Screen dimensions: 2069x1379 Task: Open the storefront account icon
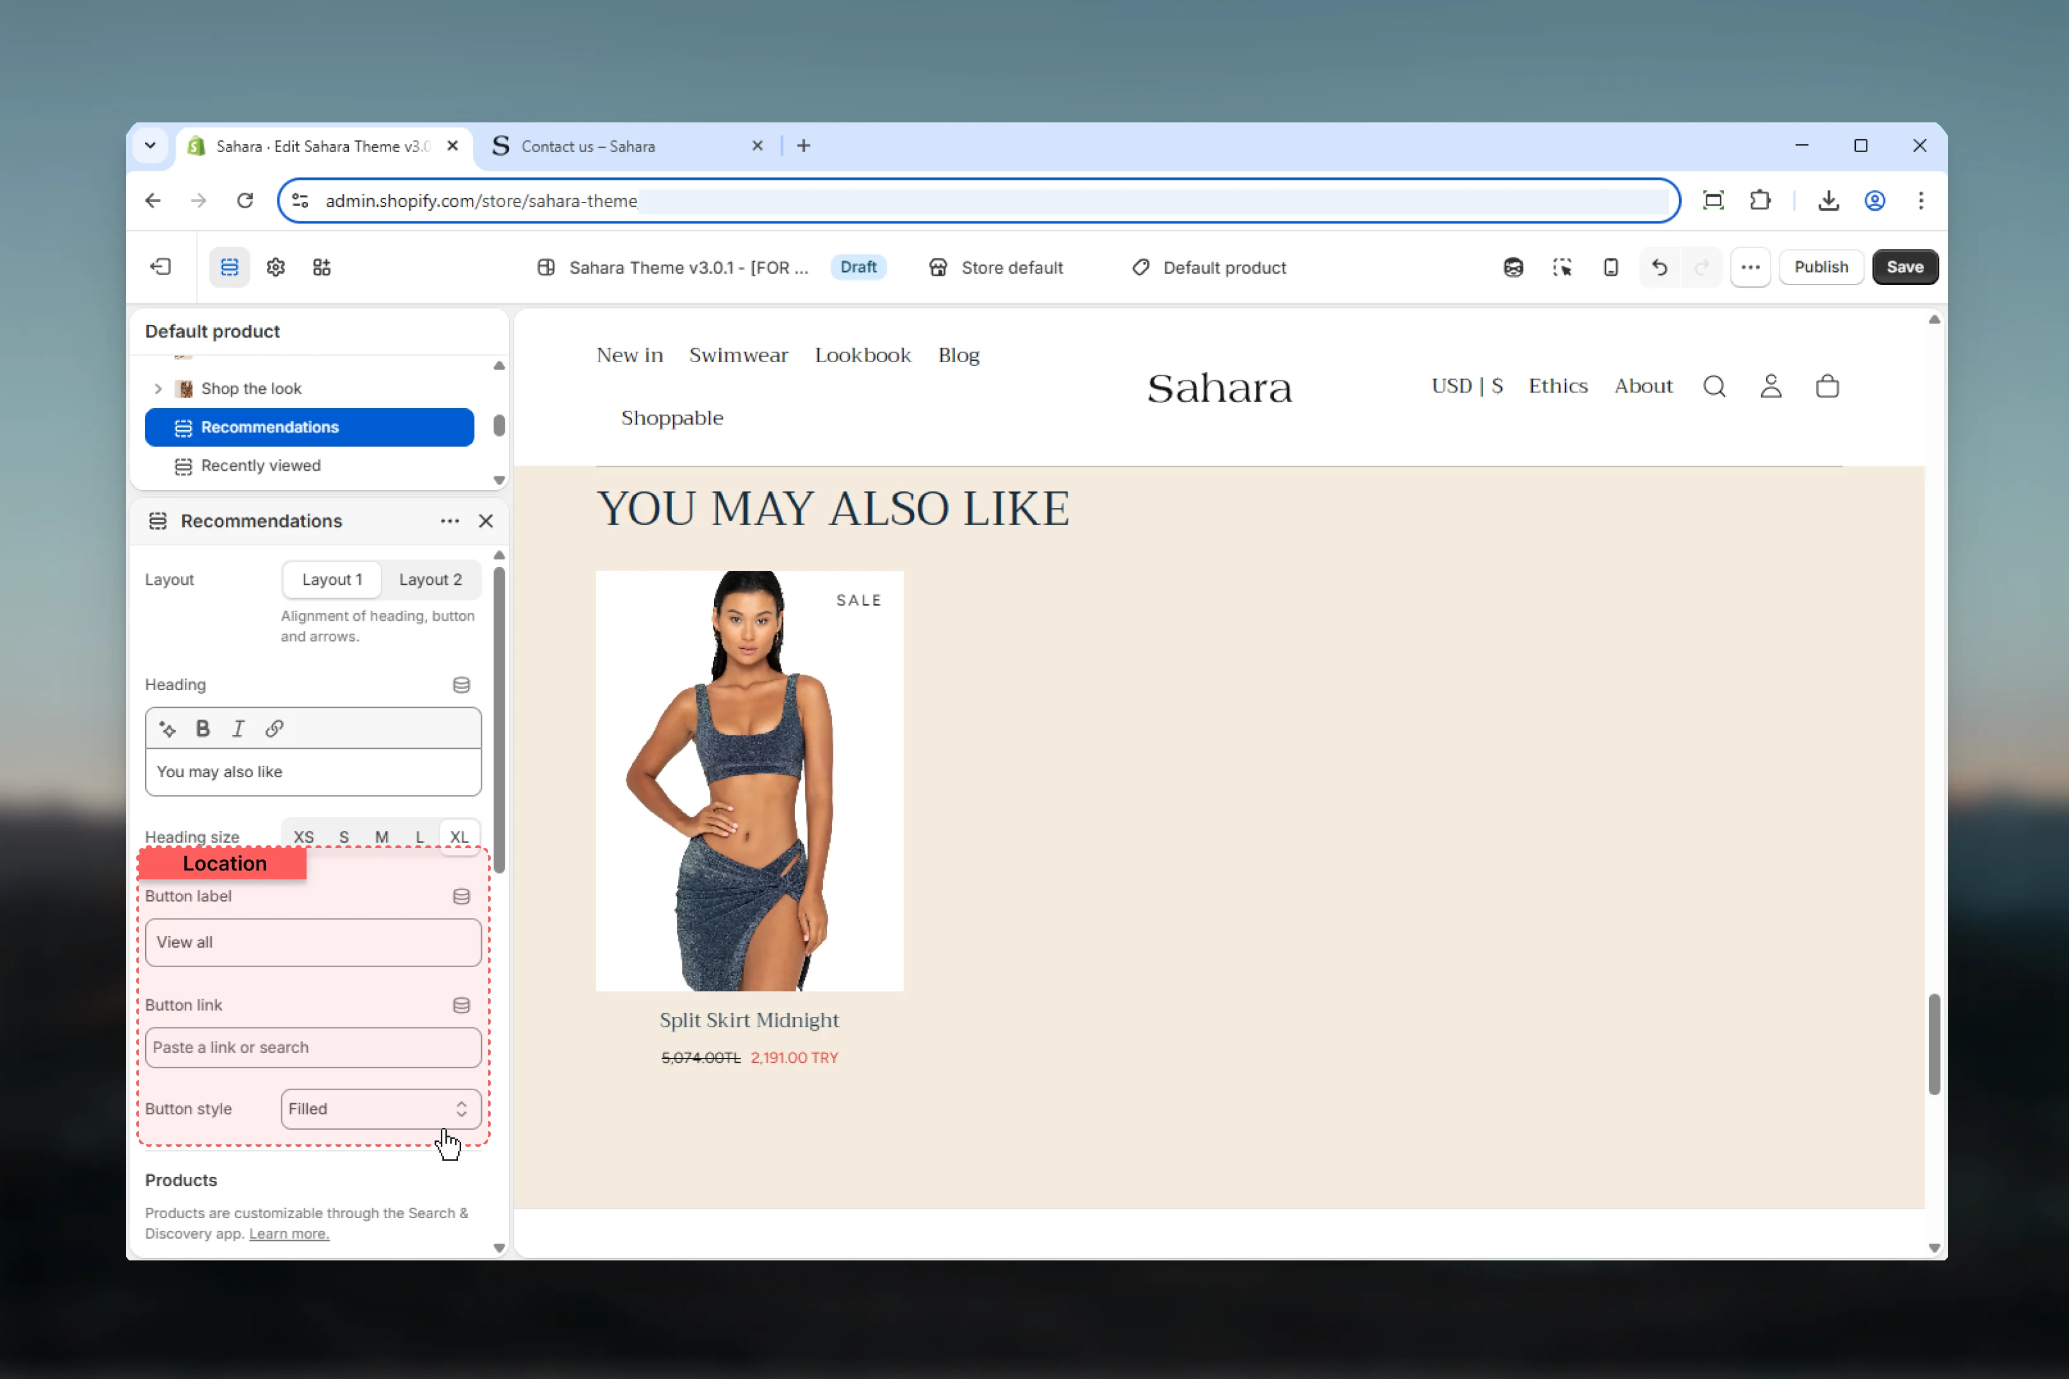[x=1770, y=386]
